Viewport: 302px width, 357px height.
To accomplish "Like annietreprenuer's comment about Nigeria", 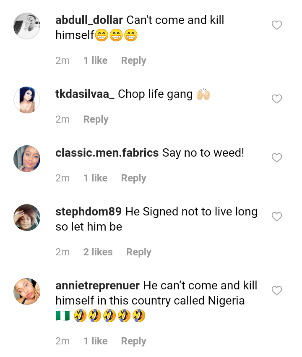I will [x=276, y=291].
